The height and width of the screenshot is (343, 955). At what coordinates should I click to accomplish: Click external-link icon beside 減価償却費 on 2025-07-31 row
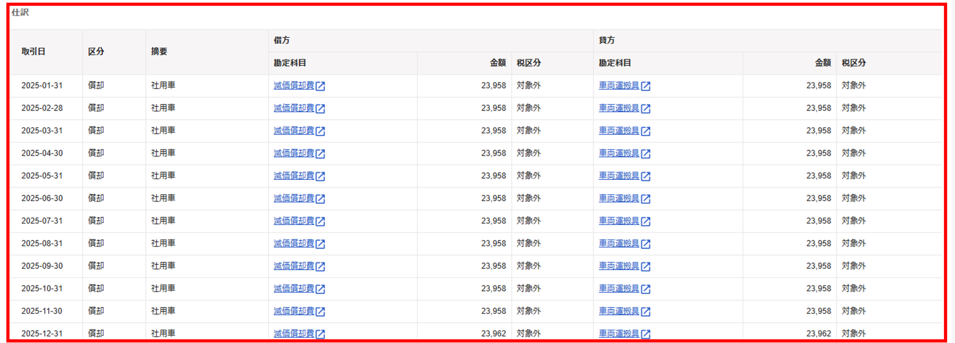click(x=320, y=222)
